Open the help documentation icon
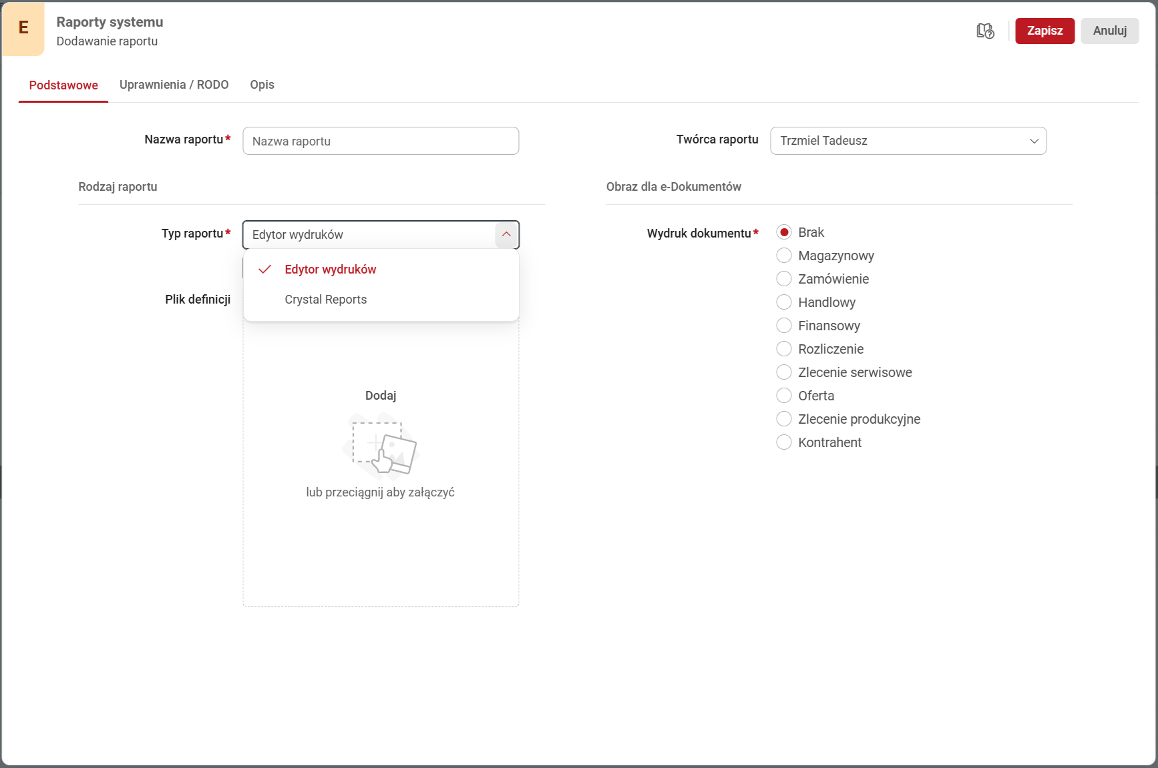Viewport: 1158px width, 768px height. pos(985,31)
